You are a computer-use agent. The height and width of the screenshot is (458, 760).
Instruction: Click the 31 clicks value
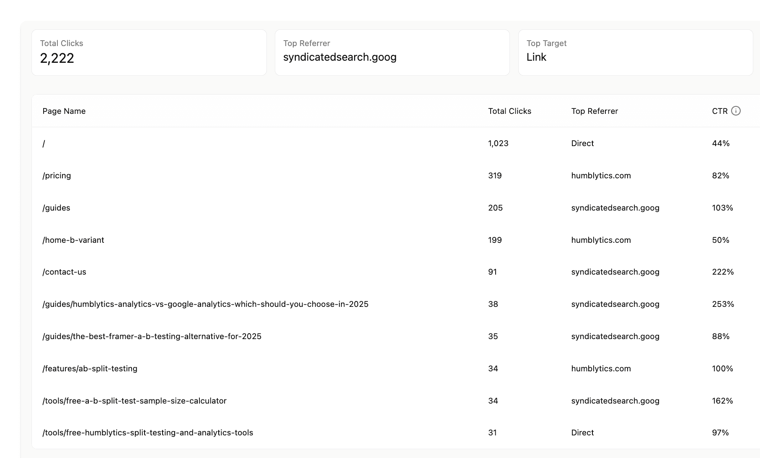click(492, 432)
